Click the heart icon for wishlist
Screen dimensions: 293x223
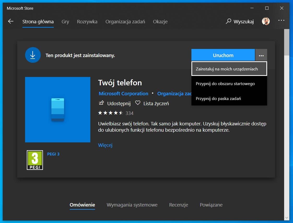[138, 103]
